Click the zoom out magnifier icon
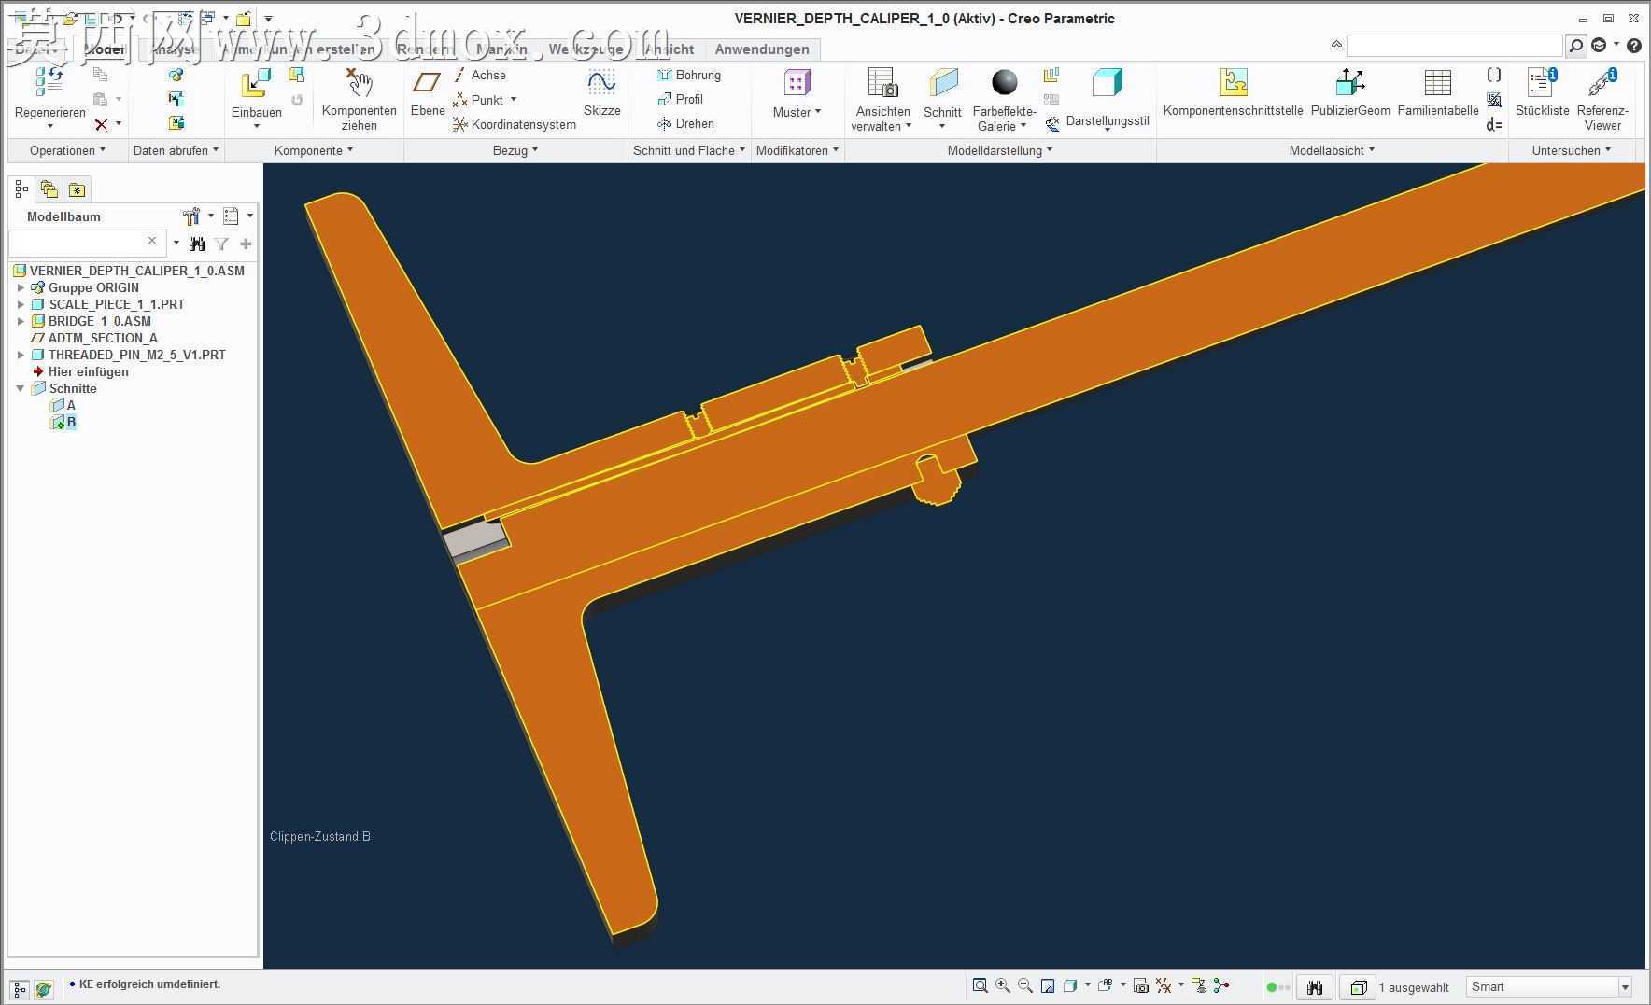The width and height of the screenshot is (1651, 1005). click(x=1025, y=985)
